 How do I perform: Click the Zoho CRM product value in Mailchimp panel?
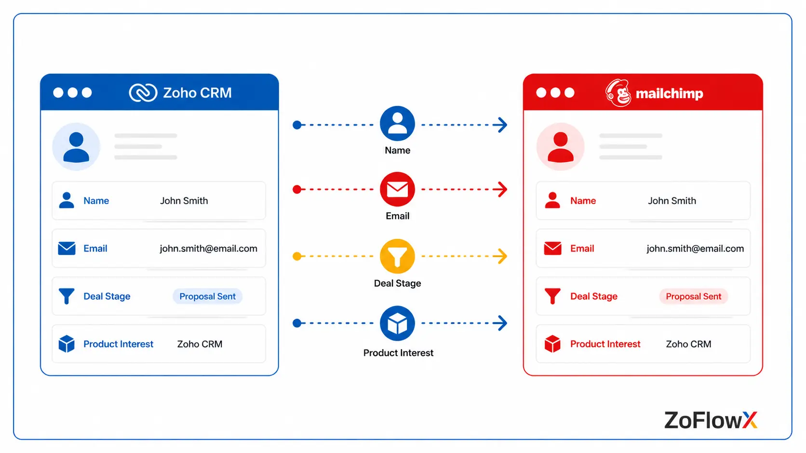coord(688,344)
